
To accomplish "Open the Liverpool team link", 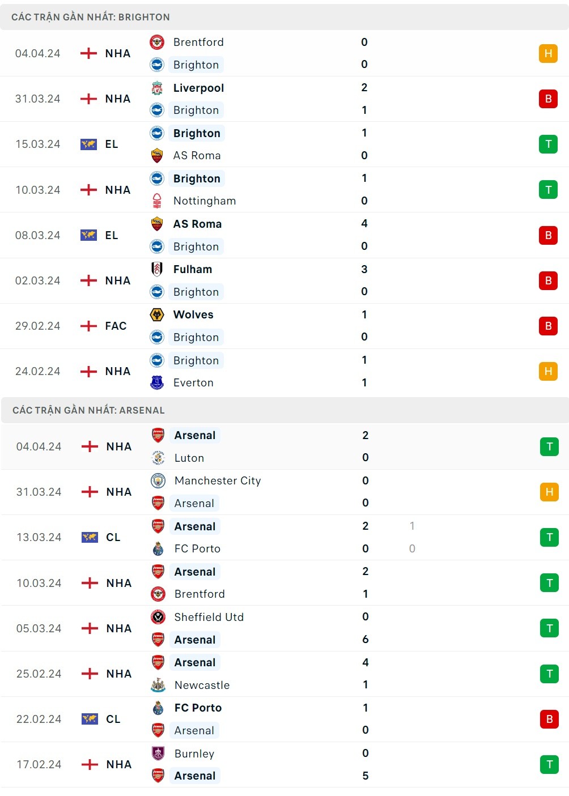I will tap(198, 88).
